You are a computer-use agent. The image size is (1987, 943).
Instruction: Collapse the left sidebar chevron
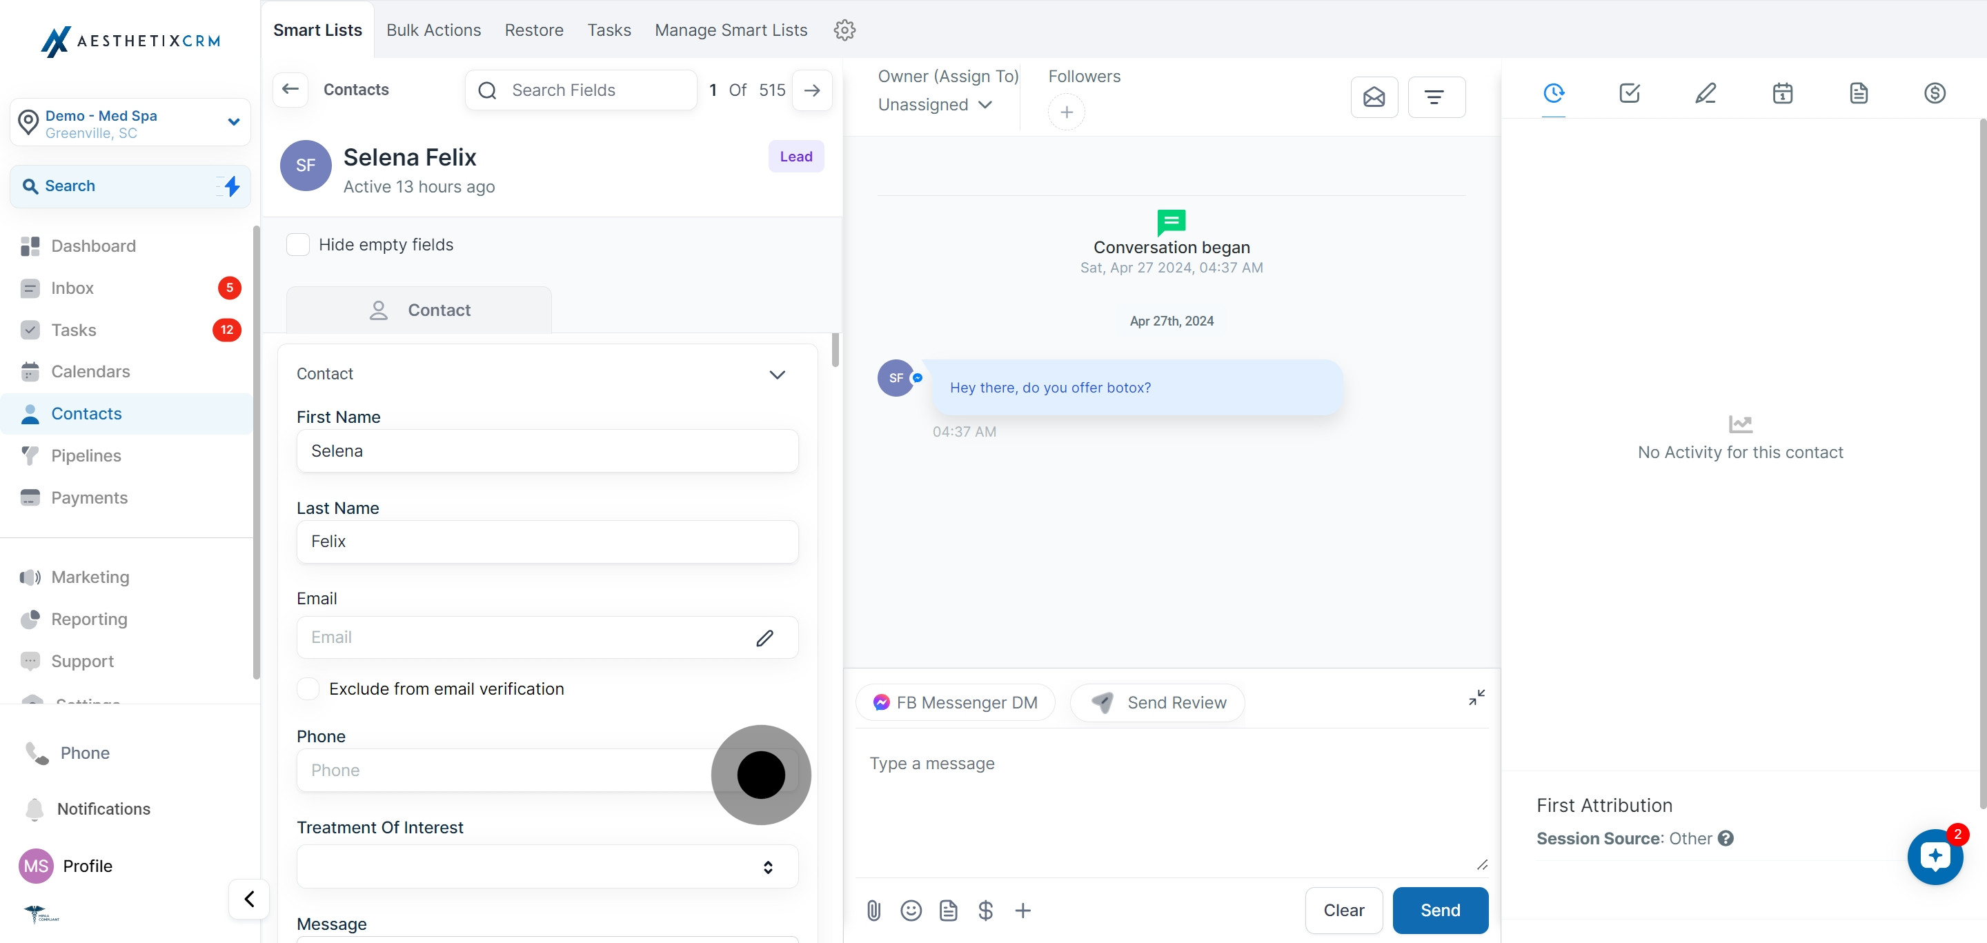click(249, 899)
